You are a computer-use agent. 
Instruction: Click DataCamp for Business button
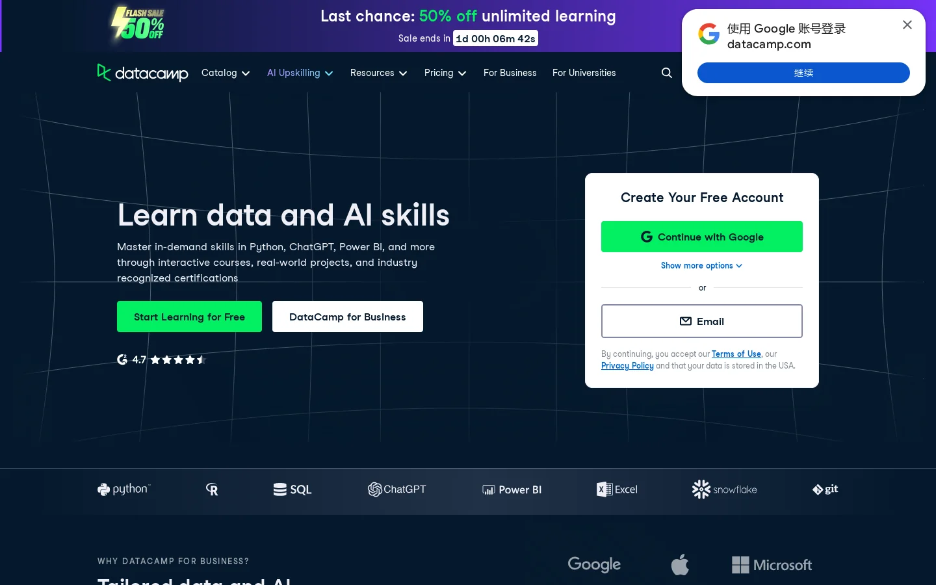tap(348, 317)
